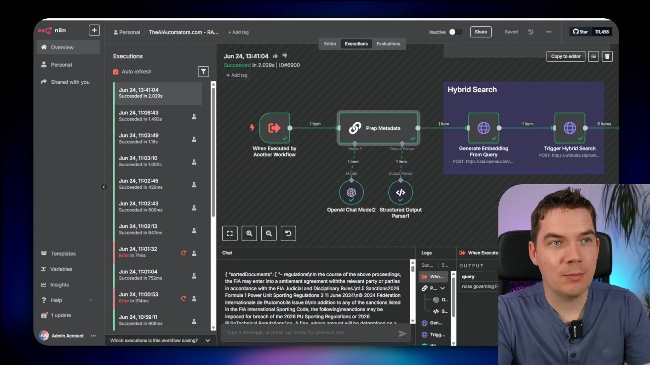
Task: Select the 'Gen...' log entry
Action: pos(433,323)
